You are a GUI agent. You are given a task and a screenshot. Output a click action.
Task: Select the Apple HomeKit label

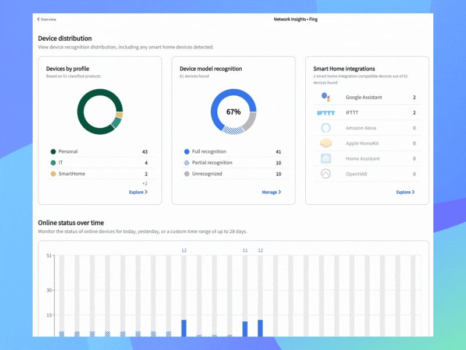(362, 143)
